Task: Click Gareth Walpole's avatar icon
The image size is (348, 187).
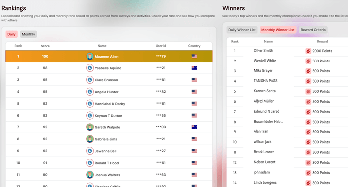Action: coord(90,127)
